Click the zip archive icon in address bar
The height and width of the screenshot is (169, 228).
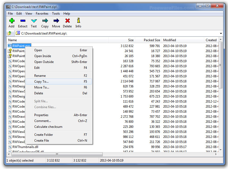coord(18,33)
